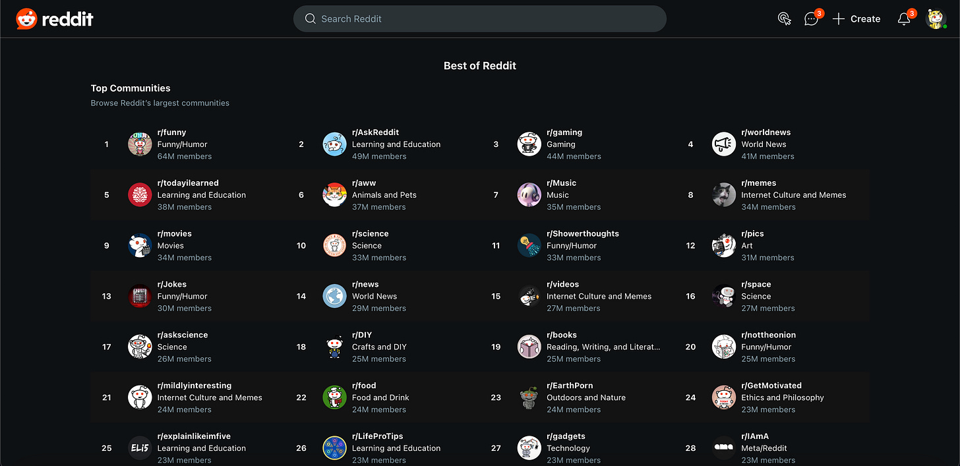960x466 pixels.
Task: Click the magnifier icon in search bar
Action: tap(311, 19)
